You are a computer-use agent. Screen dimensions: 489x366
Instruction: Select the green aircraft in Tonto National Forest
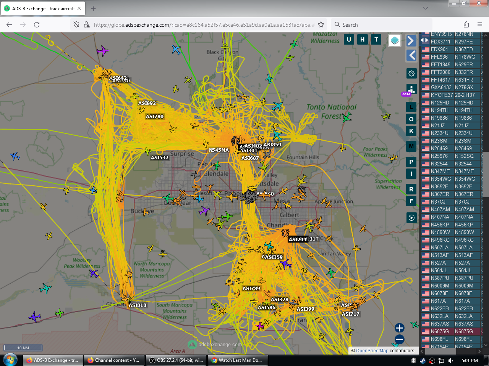point(347,117)
